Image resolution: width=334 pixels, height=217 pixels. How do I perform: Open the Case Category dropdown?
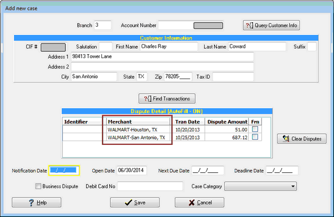(261, 186)
